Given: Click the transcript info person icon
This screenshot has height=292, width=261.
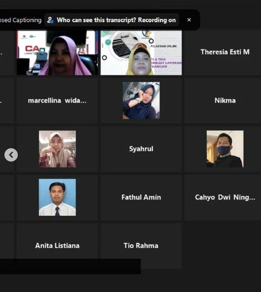Looking at the screenshot, I should click(x=51, y=20).
